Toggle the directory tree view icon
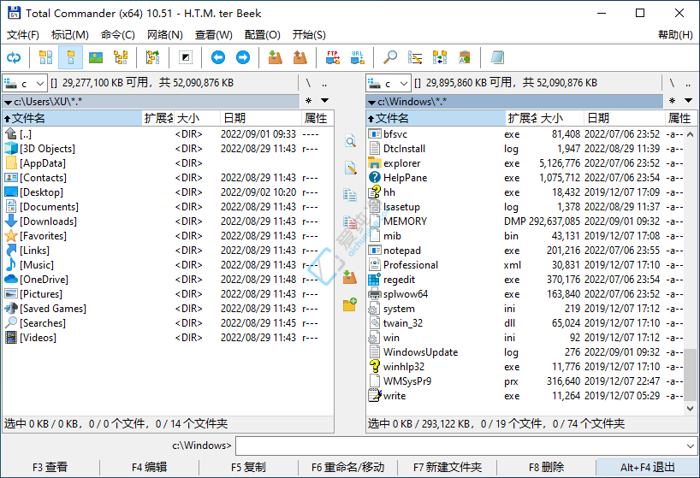Screen dimensions: 700x478 click(x=121, y=57)
